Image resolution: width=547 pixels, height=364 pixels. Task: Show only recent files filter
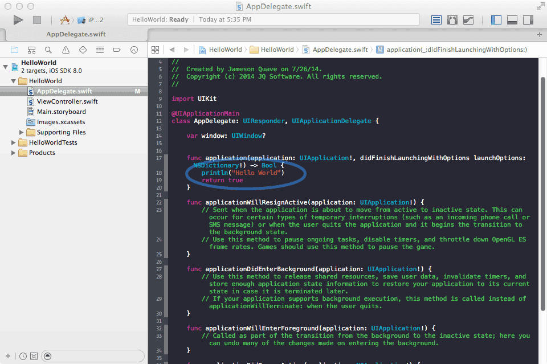tap(23, 357)
